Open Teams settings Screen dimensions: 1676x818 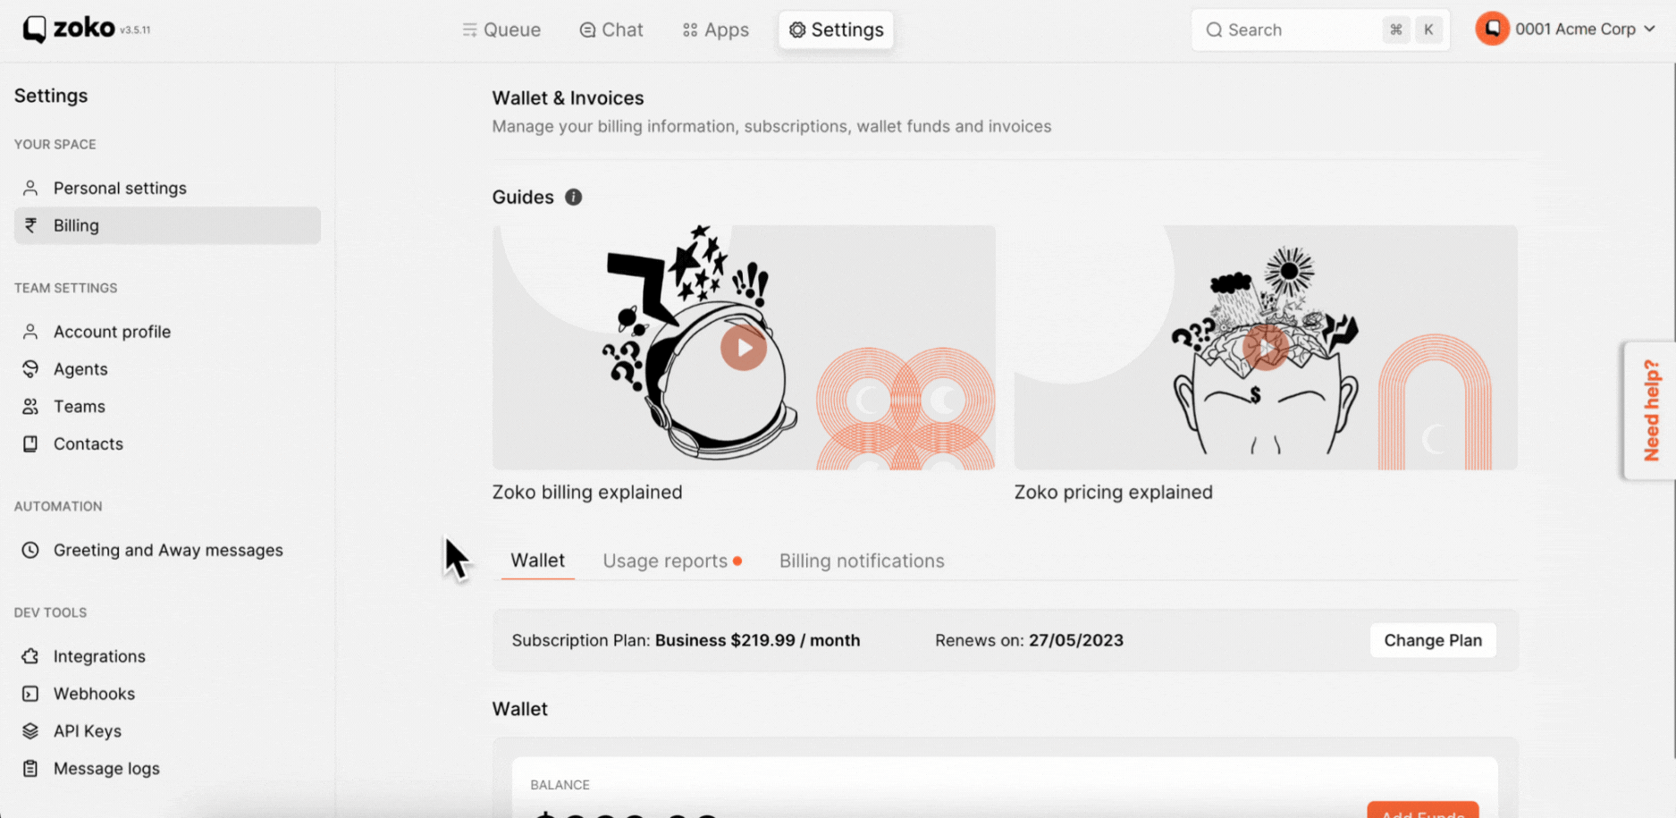(x=167, y=407)
